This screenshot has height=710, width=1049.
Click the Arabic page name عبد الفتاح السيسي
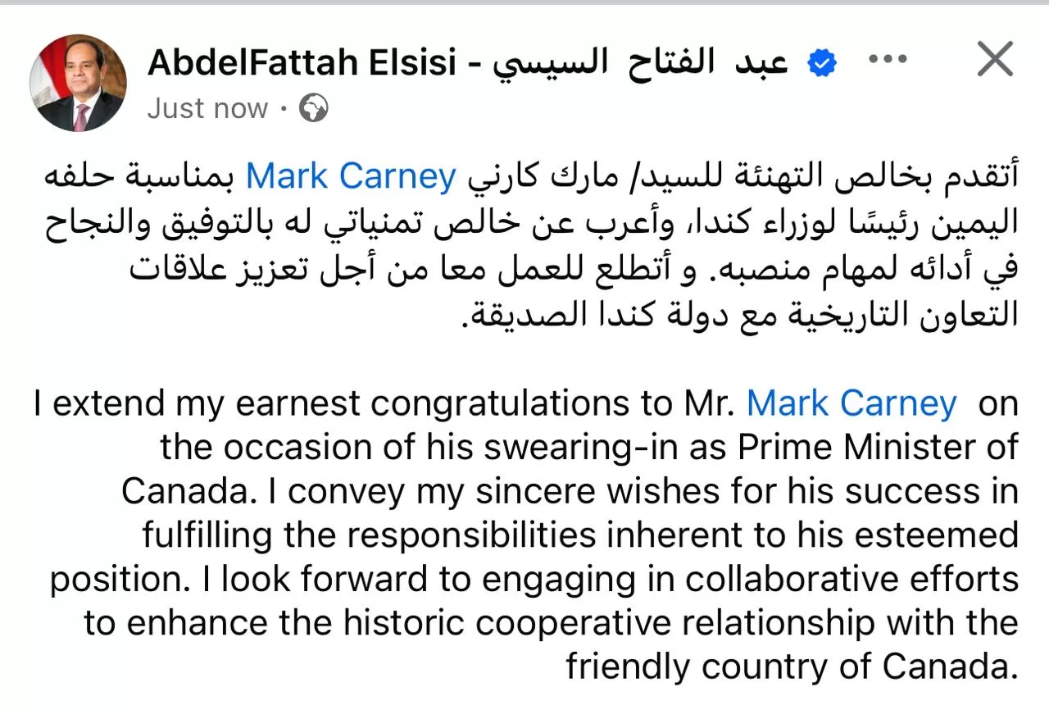click(x=640, y=63)
